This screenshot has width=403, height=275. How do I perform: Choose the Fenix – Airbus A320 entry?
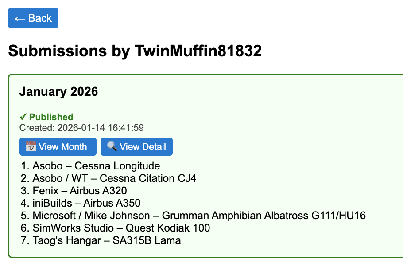coord(80,191)
